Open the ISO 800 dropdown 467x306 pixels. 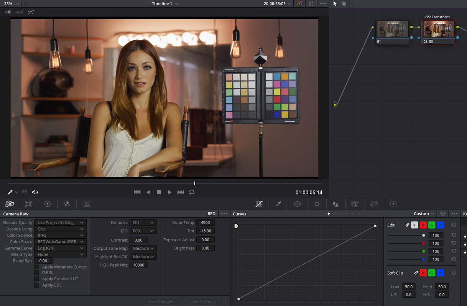tap(143, 231)
